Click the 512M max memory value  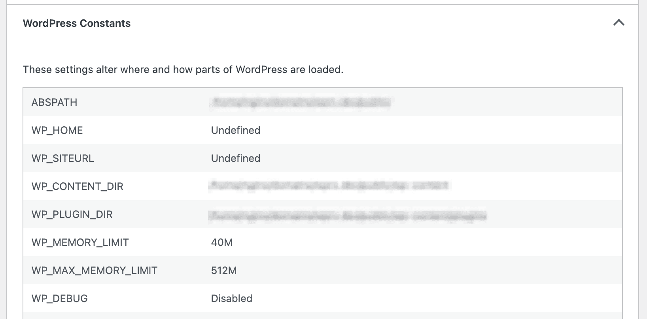(224, 270)
